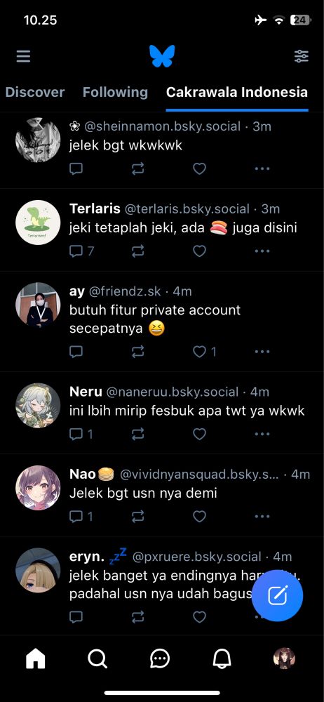Like the post by ay

pos(199,352)
